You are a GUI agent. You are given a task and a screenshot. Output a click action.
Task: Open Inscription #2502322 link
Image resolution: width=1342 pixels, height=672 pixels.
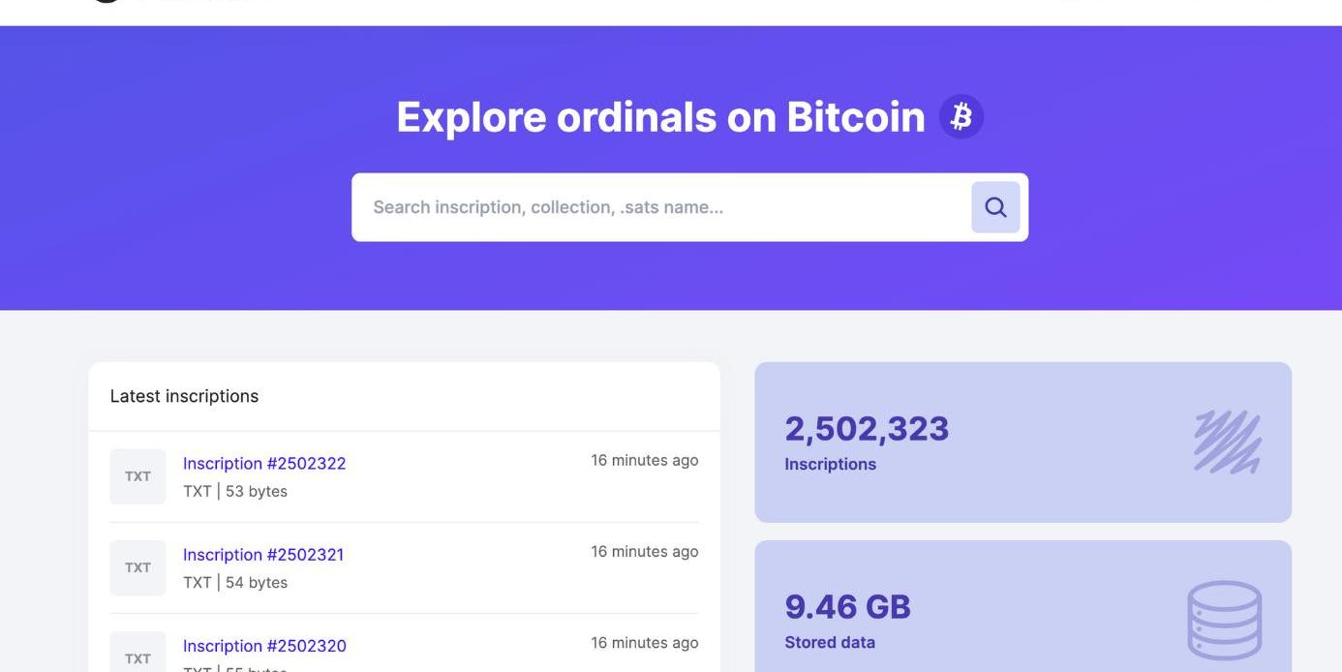(x=264, y=464)
